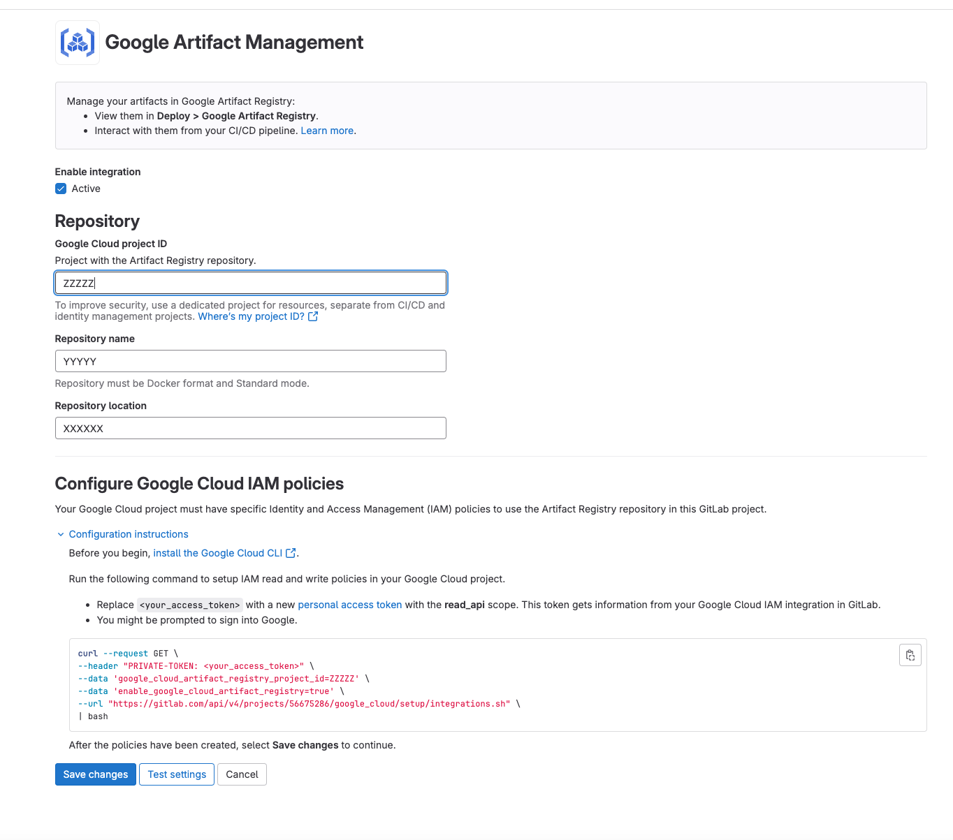953x840 pixels.
Task: Open Where's my project ID? link
Action: (x=251, y=316)
